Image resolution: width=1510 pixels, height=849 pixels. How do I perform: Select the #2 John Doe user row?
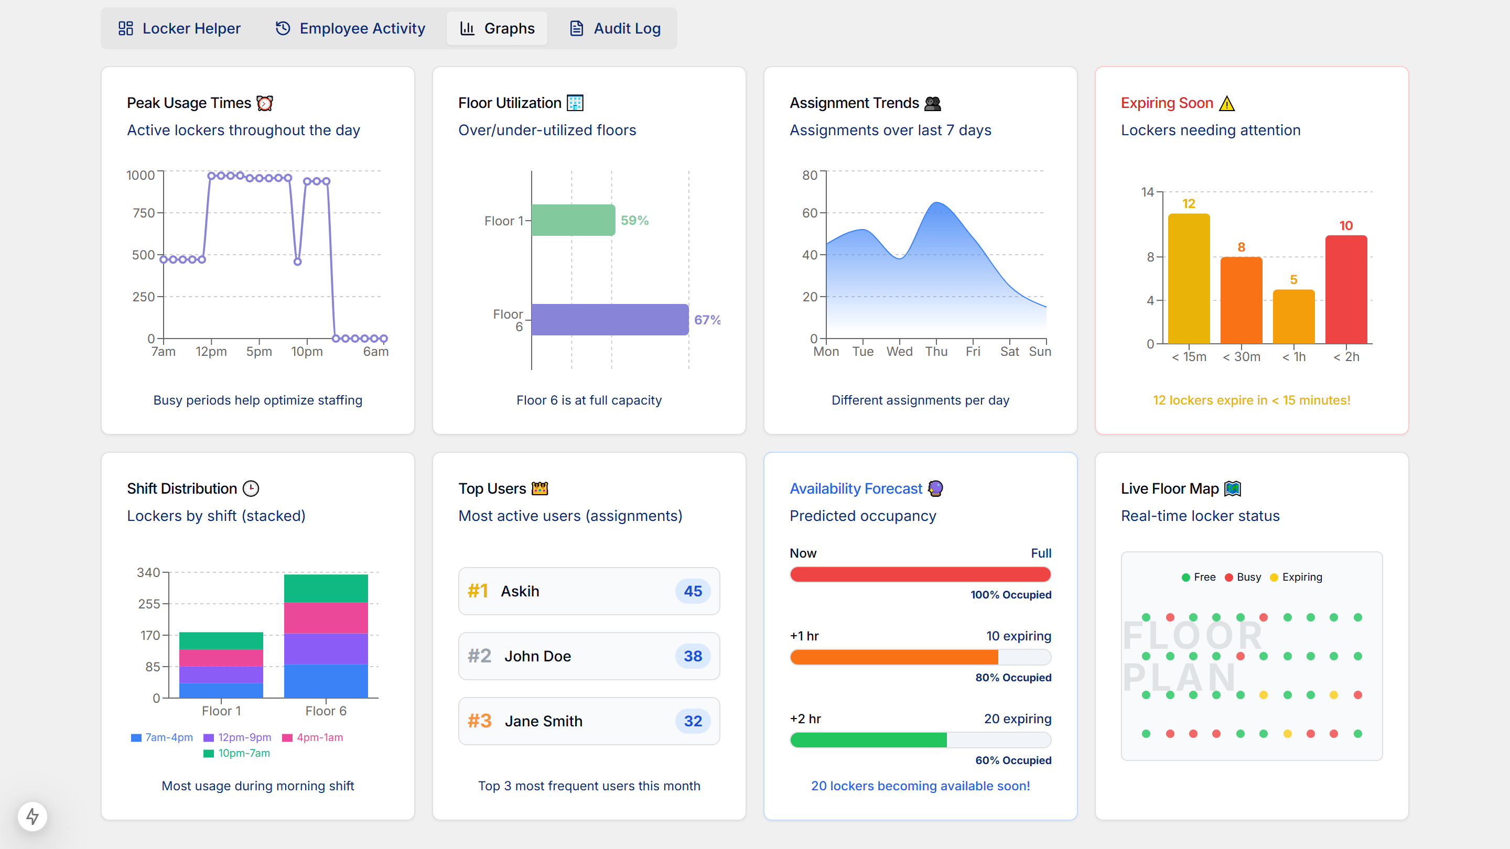coord(589,656)
